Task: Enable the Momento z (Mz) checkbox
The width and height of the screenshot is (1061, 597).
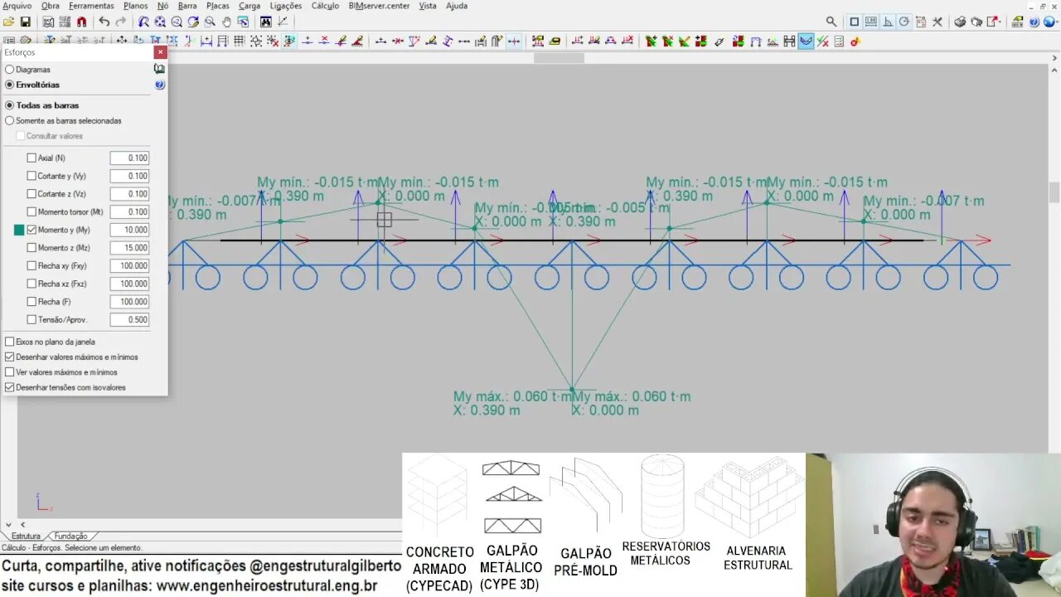Action: 31,248
